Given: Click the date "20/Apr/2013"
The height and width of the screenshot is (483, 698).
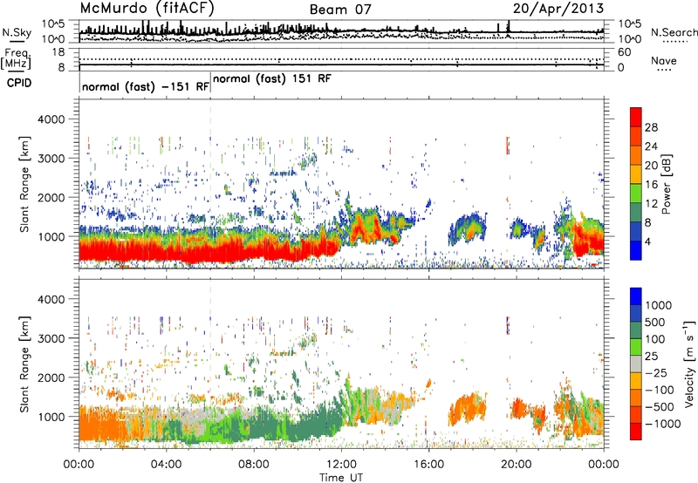Looking at the screenshot, I should pos(558,9).
